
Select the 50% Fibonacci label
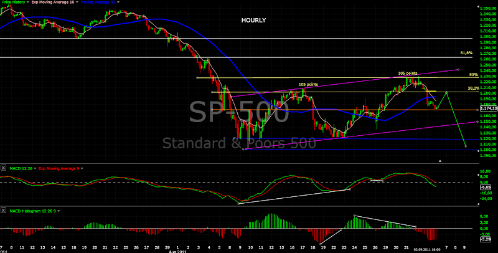tap(473, 74)
